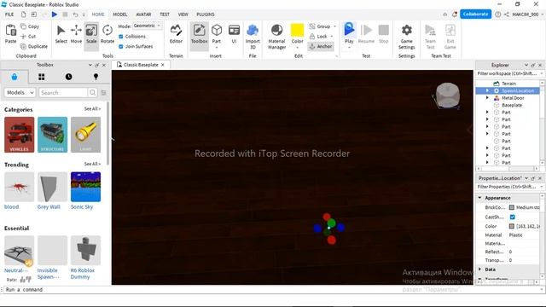Screen dimensions: 546x307
Task: Open the Grey Wall model link
Action: coord(49,206)
